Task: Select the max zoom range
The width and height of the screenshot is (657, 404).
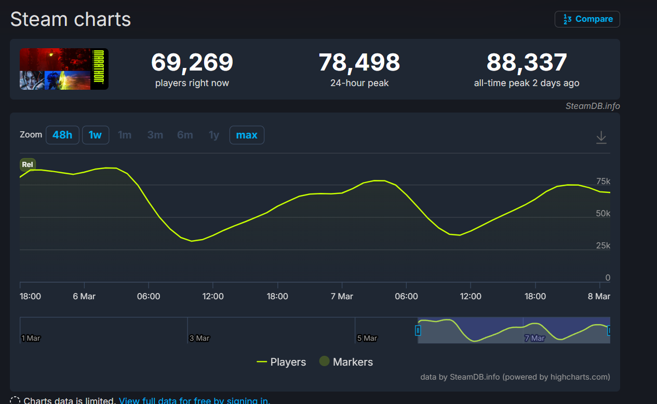Action: click(247, 135)
